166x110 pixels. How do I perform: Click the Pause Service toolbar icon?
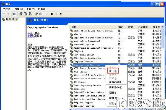click(x=56, y=14)
